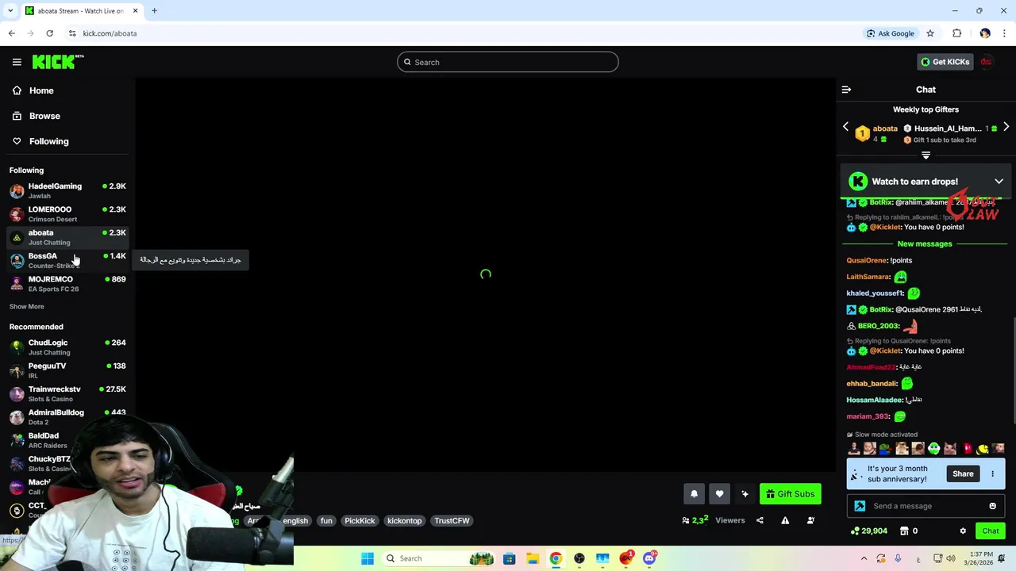Click the kickontop tag
This screenshot has width=1016, height=571.
pyautogui.click(x=404, y=520)
